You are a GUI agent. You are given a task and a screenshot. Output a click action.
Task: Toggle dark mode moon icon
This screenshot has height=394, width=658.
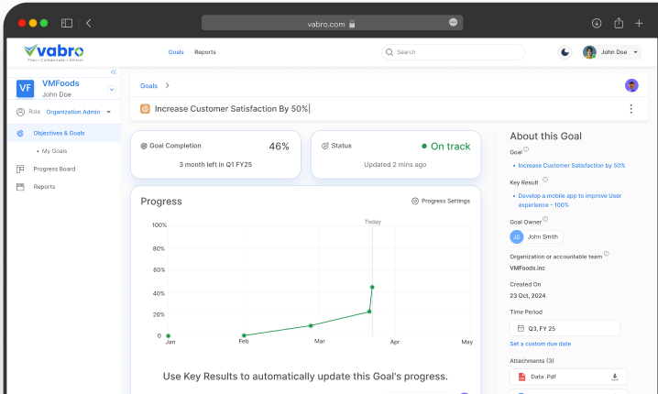click(x=565, y=52)
